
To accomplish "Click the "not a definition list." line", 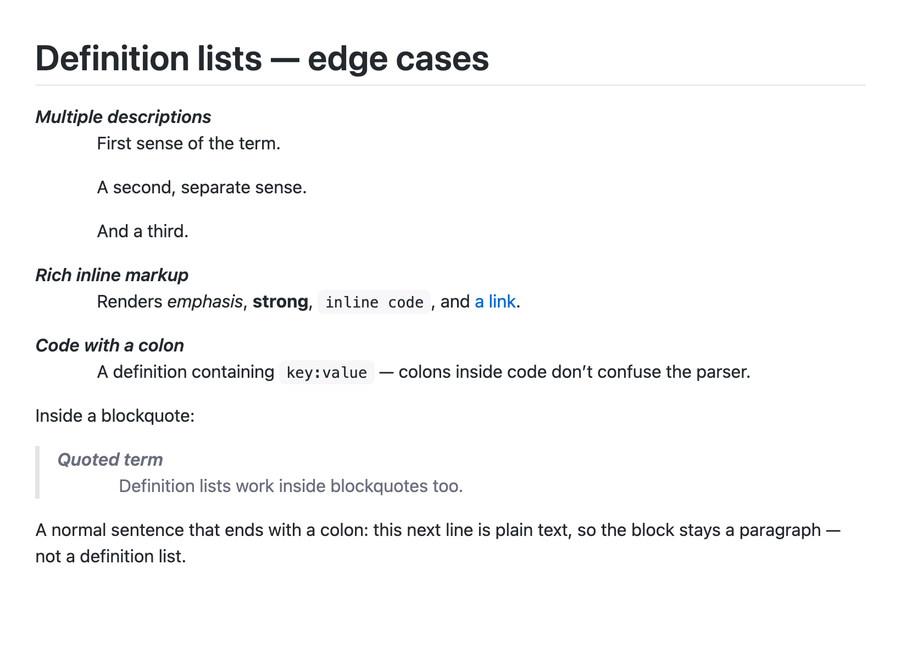I will pyautogui.click(x=111, y=556).
